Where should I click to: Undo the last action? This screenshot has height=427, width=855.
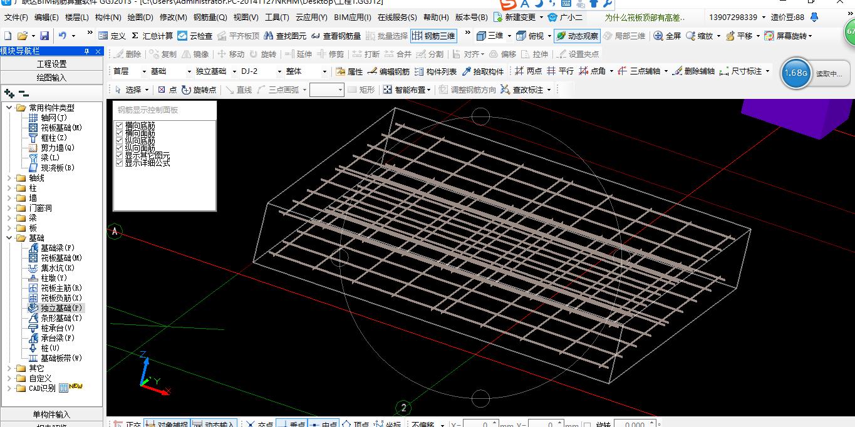point(63,36)
